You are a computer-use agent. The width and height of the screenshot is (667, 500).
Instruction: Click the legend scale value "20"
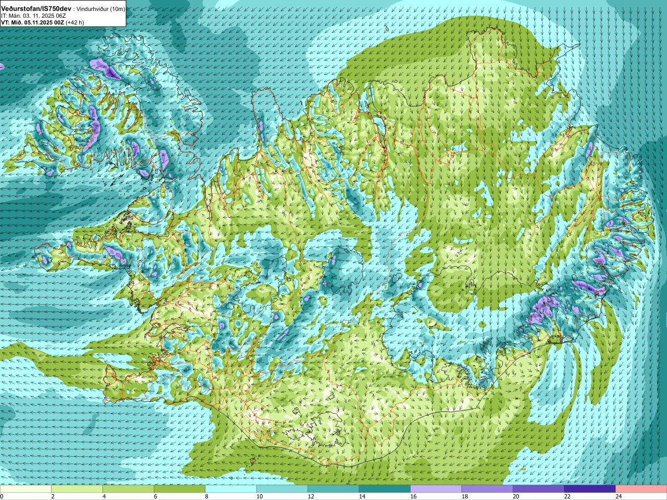click(516, 496)
